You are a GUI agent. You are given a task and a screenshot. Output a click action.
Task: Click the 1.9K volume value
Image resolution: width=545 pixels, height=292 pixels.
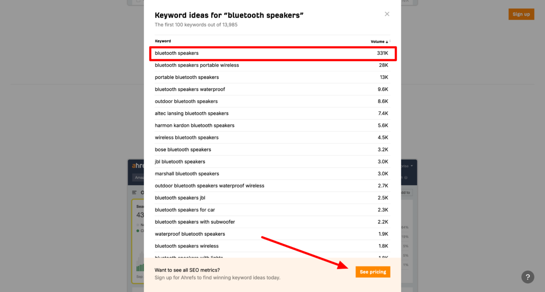tap(383, 234)
